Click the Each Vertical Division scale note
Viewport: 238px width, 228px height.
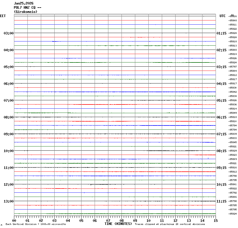(36, 224)
